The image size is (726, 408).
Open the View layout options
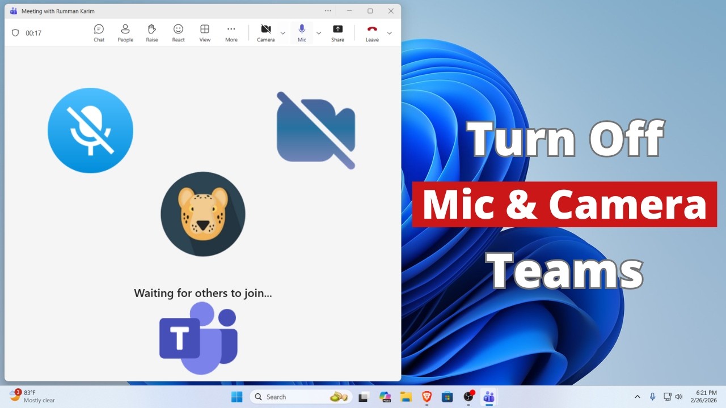point(205,33)
